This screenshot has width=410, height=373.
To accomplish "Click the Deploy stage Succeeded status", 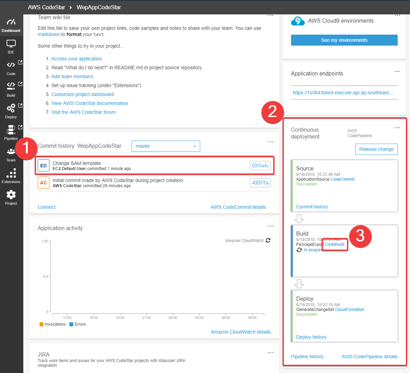I will pos(306,314).
